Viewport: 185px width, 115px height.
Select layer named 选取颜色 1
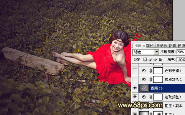pos(173,97)
